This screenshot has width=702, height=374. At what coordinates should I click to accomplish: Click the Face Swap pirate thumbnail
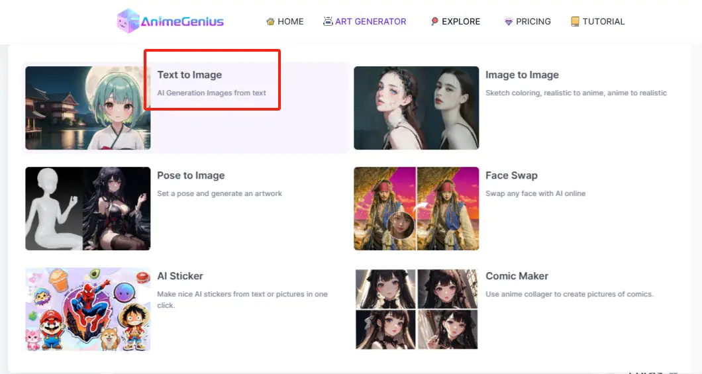point(417,209)
